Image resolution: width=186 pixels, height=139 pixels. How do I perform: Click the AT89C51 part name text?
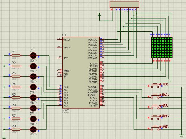click(67, 110)
